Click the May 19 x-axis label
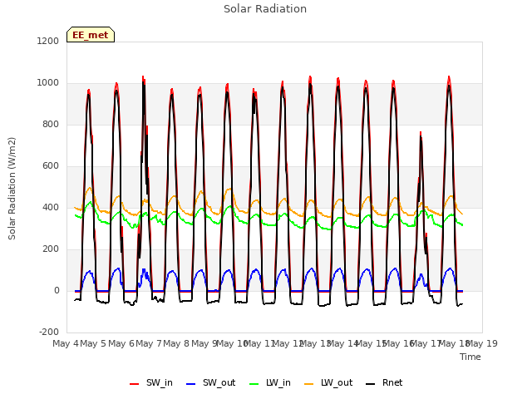Screen dimensions: 532x399 coord(482,343)
